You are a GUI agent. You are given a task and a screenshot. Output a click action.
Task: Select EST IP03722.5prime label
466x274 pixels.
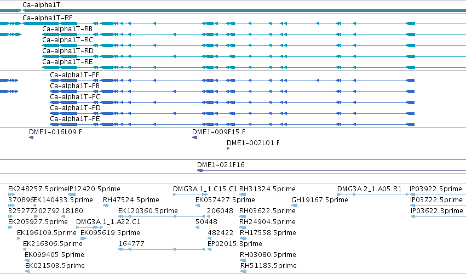click(x=436, y=200)
